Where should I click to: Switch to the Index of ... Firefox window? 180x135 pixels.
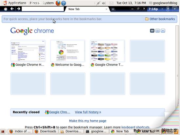[x=20, y=131]
